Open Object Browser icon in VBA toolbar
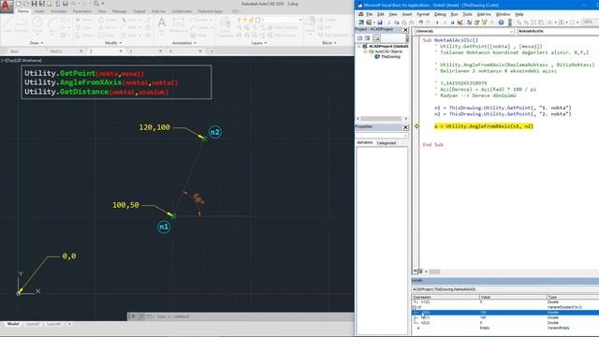This screenshot has height=337, width=599. pos(485,22)
